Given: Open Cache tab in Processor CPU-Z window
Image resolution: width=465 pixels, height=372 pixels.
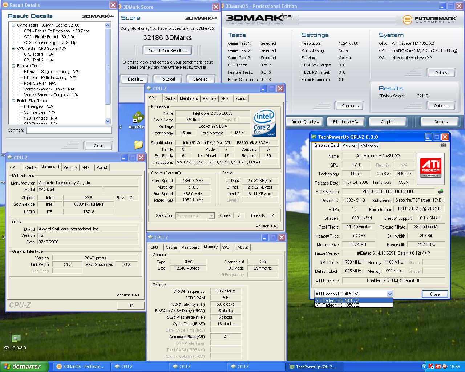Looking at the screenshot, I should [x=170, y=98].
